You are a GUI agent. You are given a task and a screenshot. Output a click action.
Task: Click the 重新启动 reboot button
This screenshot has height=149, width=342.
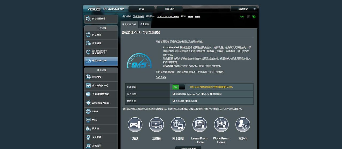pyautogui.click(x=169, y=9)
